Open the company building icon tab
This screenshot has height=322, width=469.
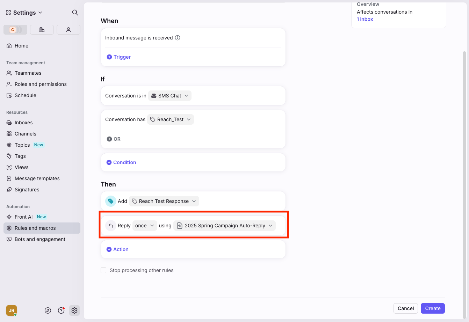point(42,30)
